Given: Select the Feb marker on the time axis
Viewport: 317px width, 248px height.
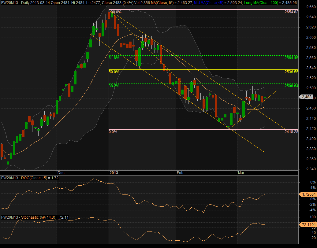Looking at the screenshot, I should pyautogui.click(x=180, y=172).
